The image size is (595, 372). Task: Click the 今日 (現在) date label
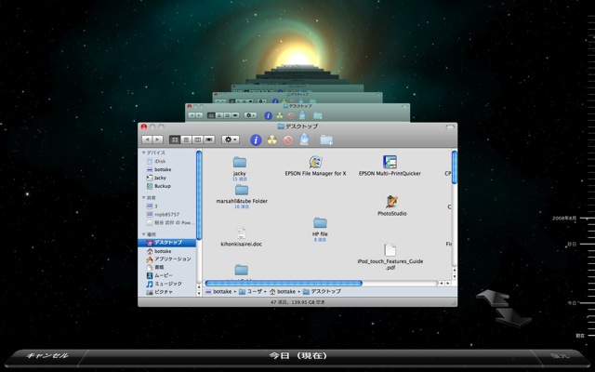pos(297,356)
